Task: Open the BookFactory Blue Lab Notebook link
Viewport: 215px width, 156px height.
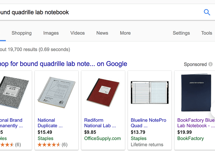Action: tap(196, 123)
